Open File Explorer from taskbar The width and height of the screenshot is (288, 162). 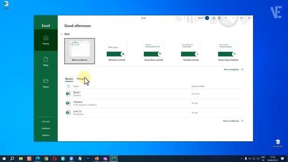coord(21,158)
